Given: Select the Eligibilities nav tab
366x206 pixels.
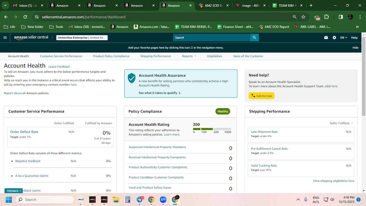Looking at the screenshot, I should (x=215, y=56).
